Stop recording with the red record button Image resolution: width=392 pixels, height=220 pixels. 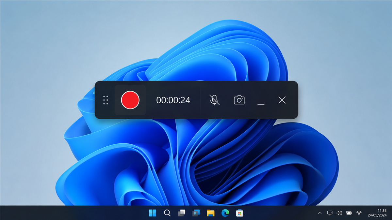130,100
